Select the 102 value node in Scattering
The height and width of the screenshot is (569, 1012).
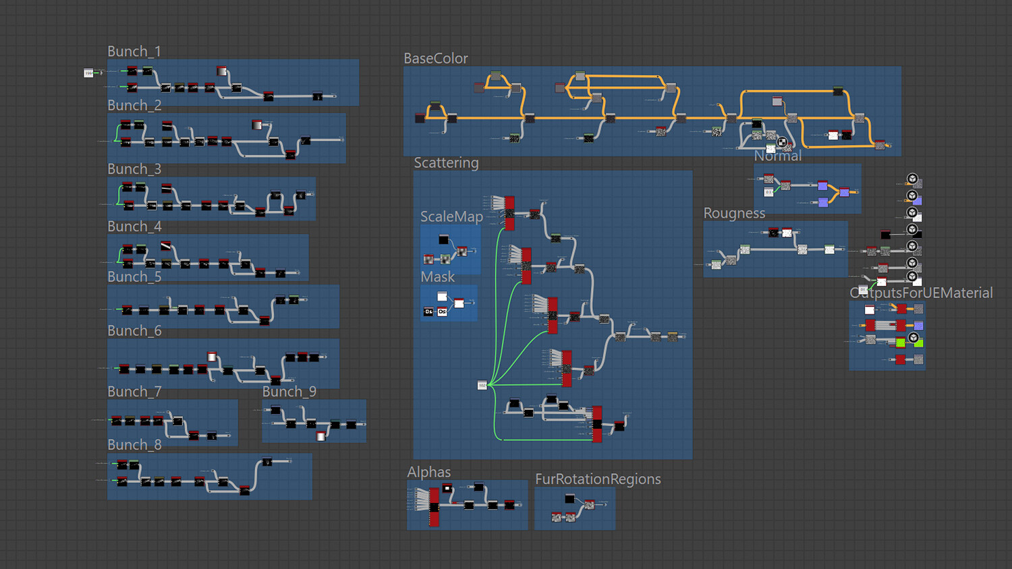pyautogui.click(x=482, y=385)
